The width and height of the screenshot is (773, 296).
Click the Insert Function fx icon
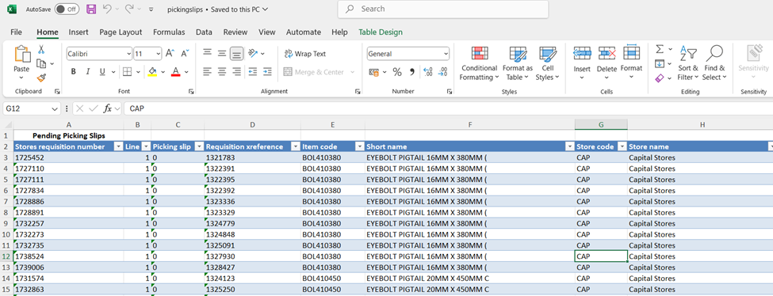pos(108,108)
